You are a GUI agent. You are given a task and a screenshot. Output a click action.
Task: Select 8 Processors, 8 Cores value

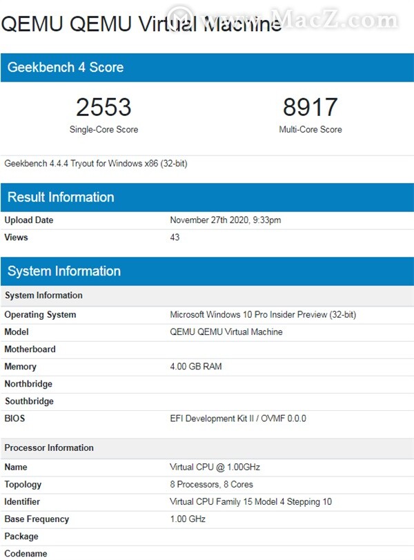[212, 485]
